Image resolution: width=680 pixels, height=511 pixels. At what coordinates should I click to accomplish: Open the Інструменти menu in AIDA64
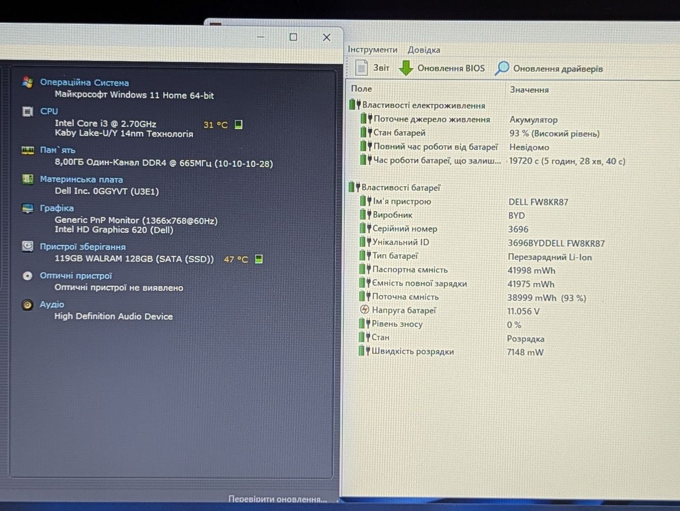[372, 49]
